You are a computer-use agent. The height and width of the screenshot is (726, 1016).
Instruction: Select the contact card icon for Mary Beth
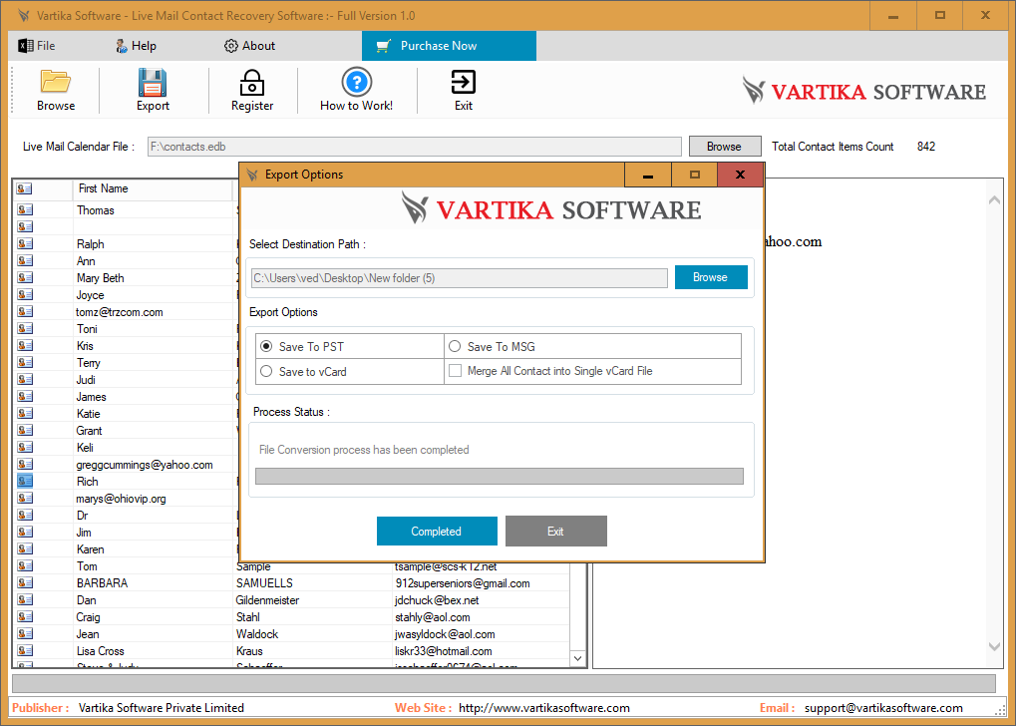click(25, 277)
